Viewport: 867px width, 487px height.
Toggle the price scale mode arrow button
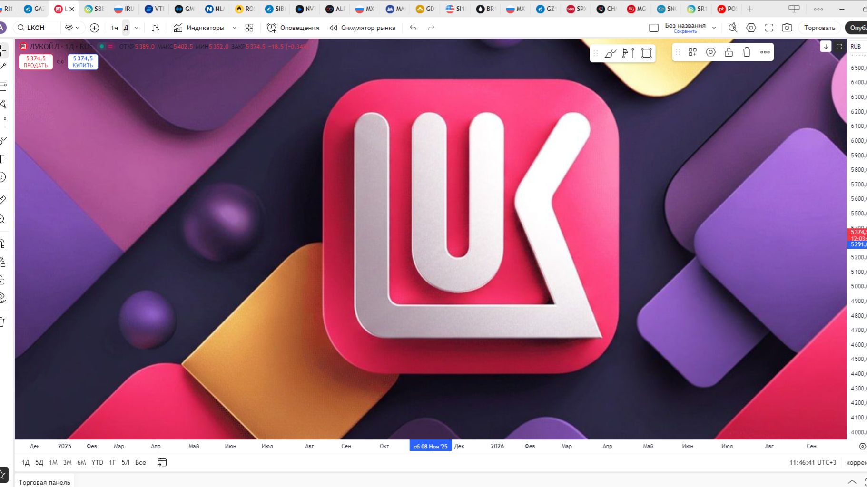(826, 46)
